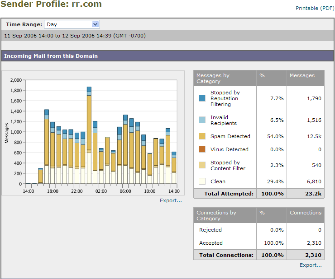Open the Time Range dropdown arrow
The image size is (335, 279).
coord(95,24)
